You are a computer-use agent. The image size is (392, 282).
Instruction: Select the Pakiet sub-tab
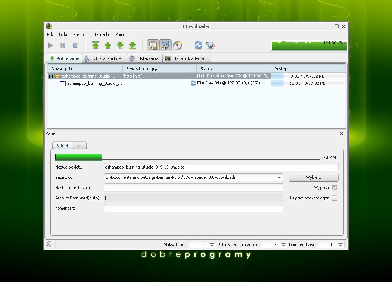(62, 146)
